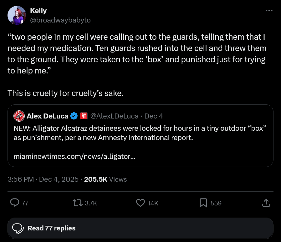Screen dimensions: 281x242
Task: Share the tweet via share icon
Action: click(266, 203)
